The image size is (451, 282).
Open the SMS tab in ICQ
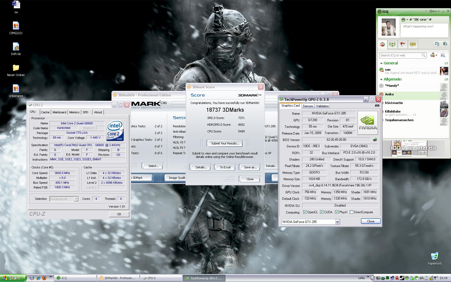tap(413, 44)
